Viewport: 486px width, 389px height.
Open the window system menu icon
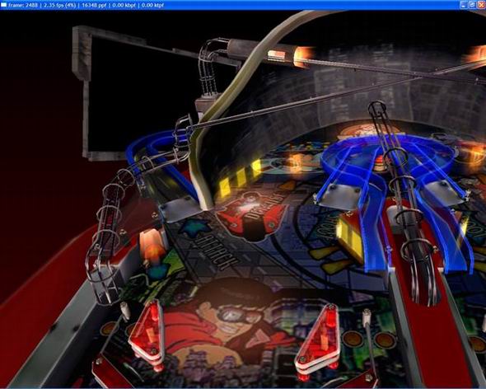pos(4,5)
